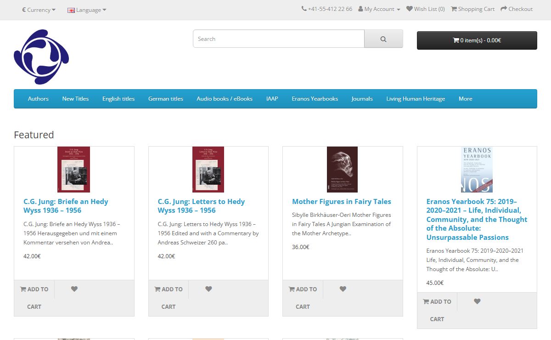Image resolution: width=551 pixels, height=340 pixels.
Task: Go to Shopping Cart in top bar
Action: [473, 9]
